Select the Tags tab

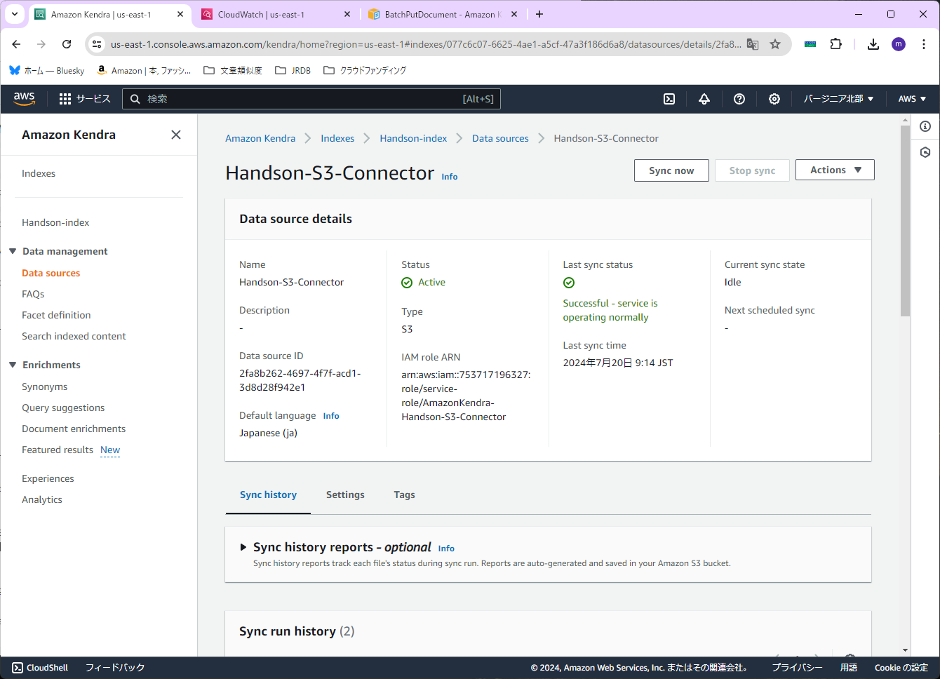click(x=404, y=495)
